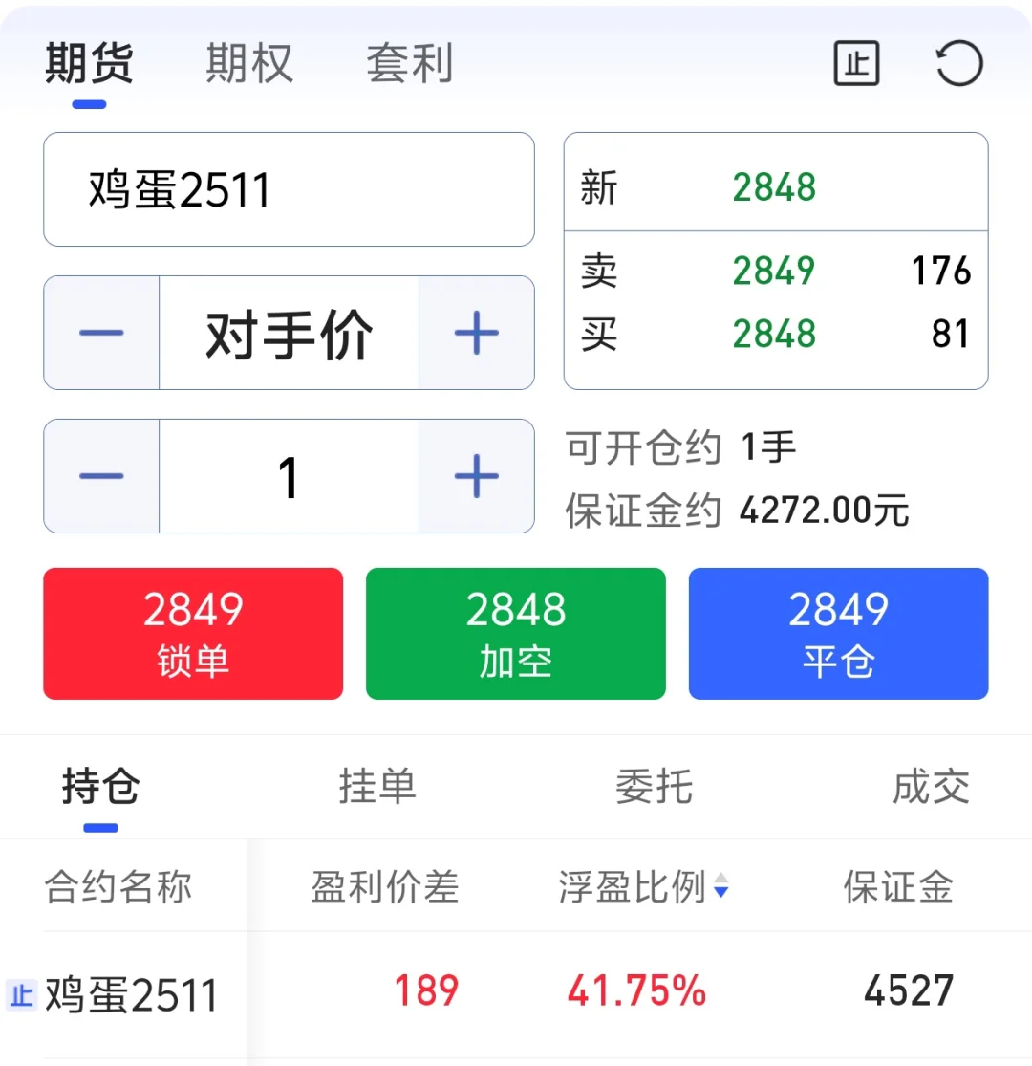Decrease price with minus next to 对手价

[x=101, y=333]
